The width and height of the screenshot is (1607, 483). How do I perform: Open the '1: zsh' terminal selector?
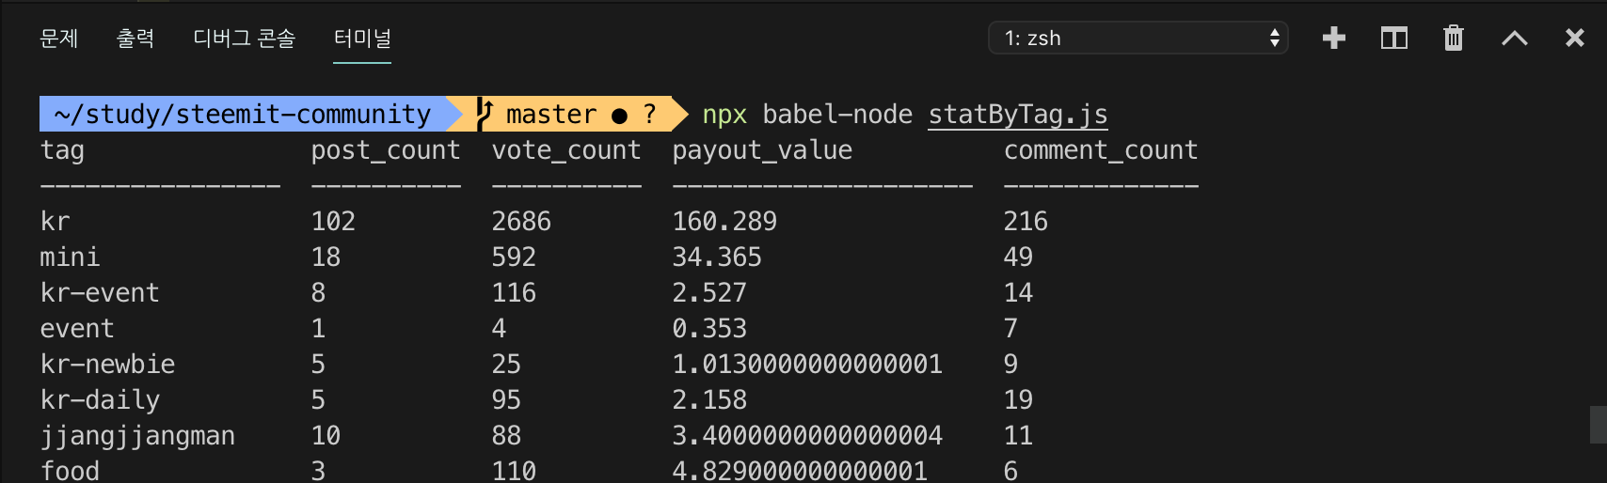point(1138,39)
